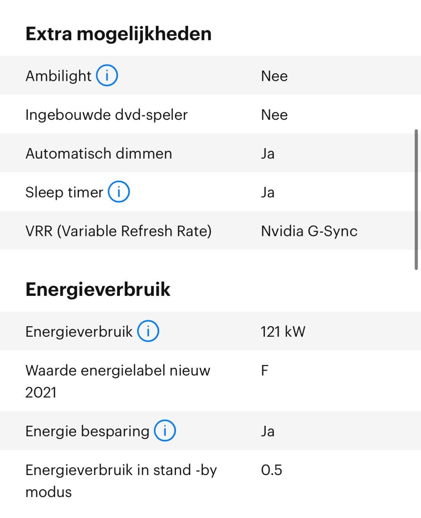
Task: Show info for Energieverbruik row
Action: (x=148, y=331)
